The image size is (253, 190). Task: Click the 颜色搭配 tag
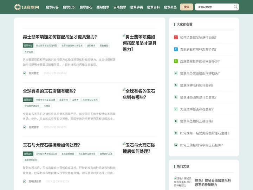[104, 45]
